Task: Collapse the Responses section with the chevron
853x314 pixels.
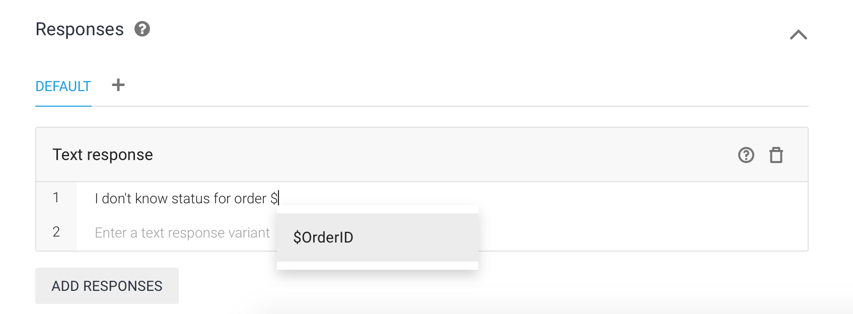Action: click(x=799, y=35)
